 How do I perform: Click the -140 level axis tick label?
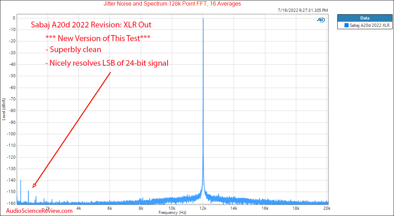coord(11,180)
